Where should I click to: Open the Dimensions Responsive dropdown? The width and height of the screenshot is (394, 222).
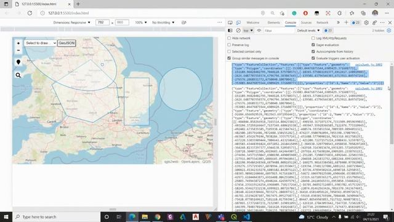(x=71, y=22)
